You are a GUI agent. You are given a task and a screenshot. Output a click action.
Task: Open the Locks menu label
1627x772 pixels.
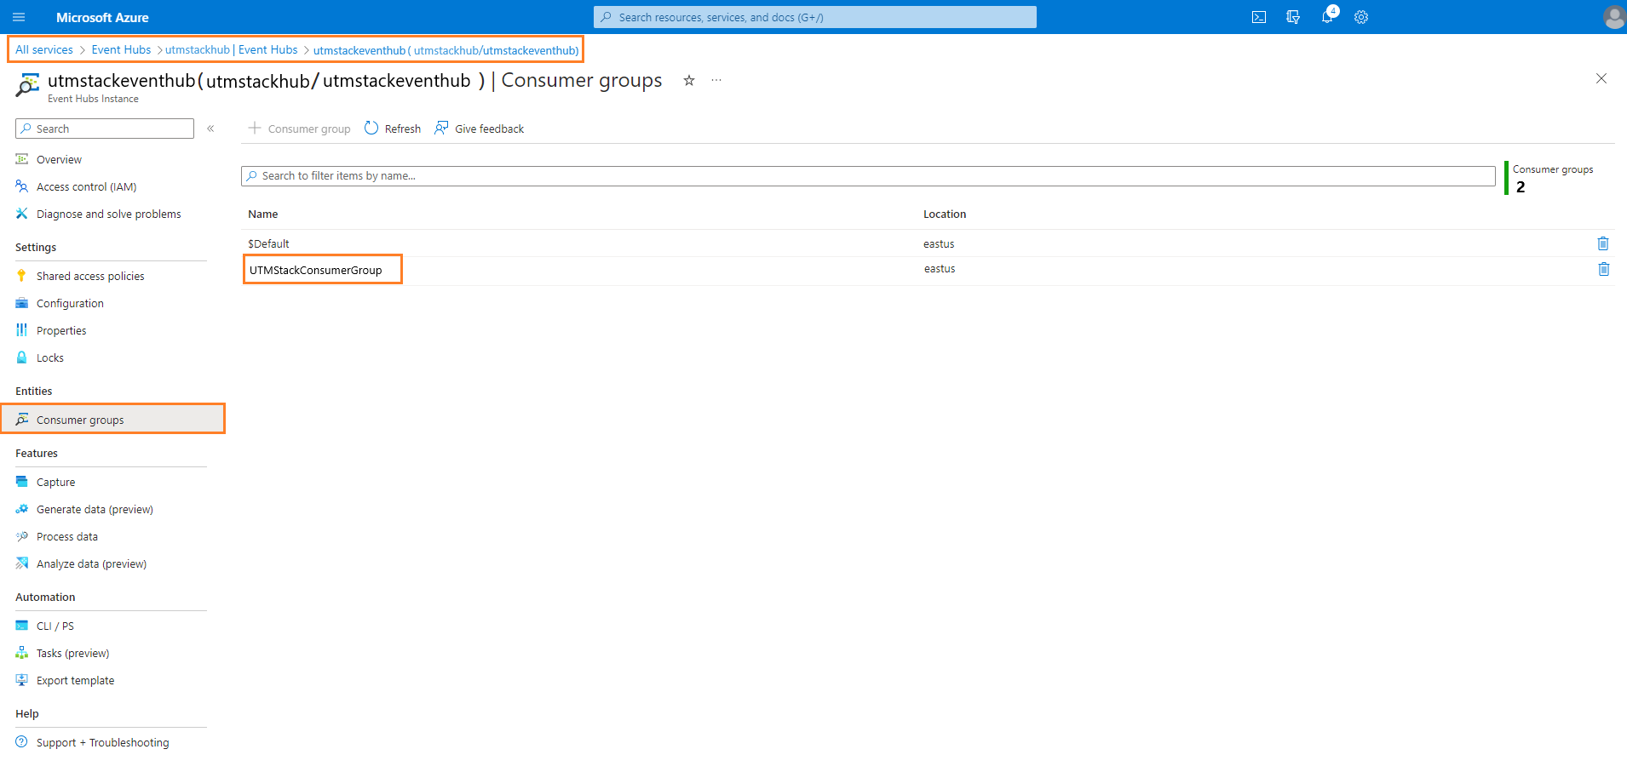[50, 357]
